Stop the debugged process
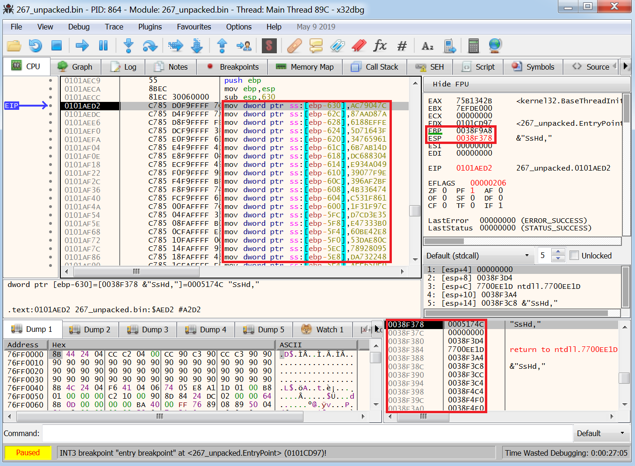635x466 pixels. pyautogui.click(x=57, y=46)
